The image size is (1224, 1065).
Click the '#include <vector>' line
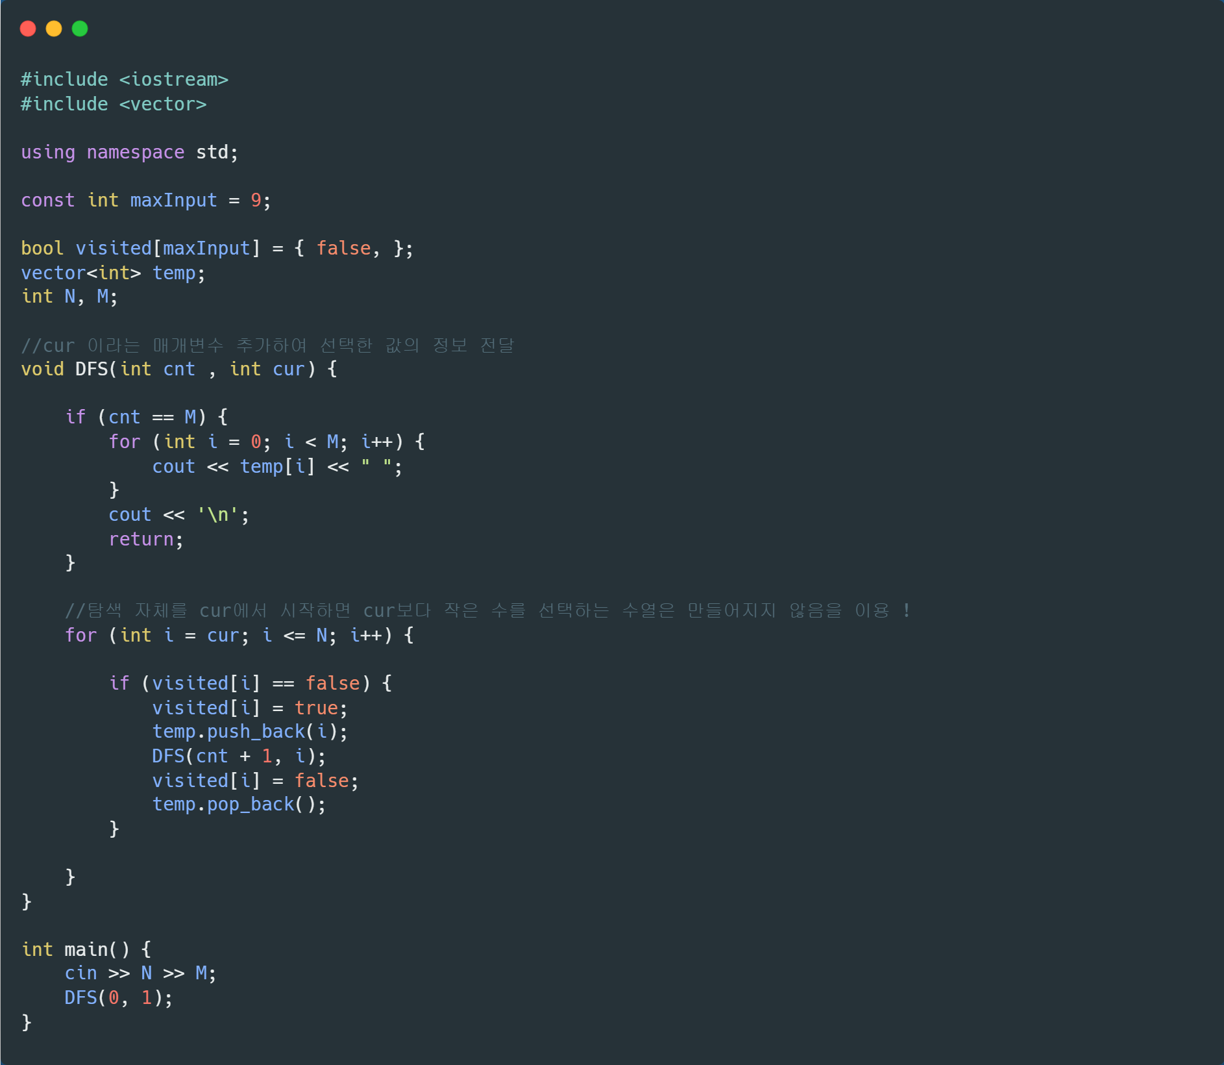pyautogui.click(x=114, y=104)
